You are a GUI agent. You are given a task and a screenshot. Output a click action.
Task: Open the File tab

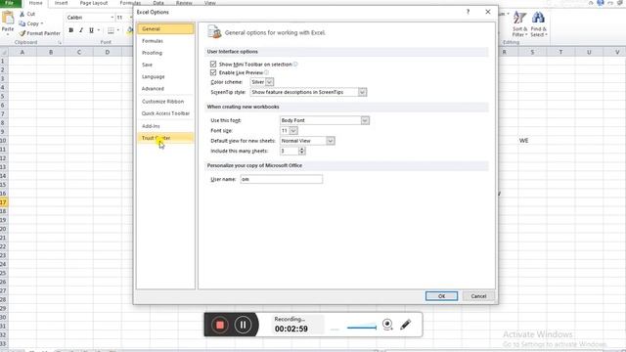pyautogui.click(x=11, y=3)
